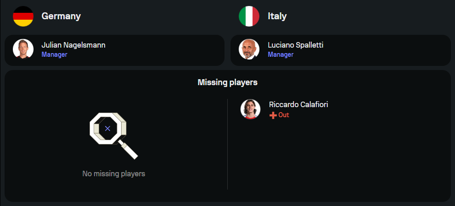
Task: Click the red injury cross icon
Action: pos(273,115)
